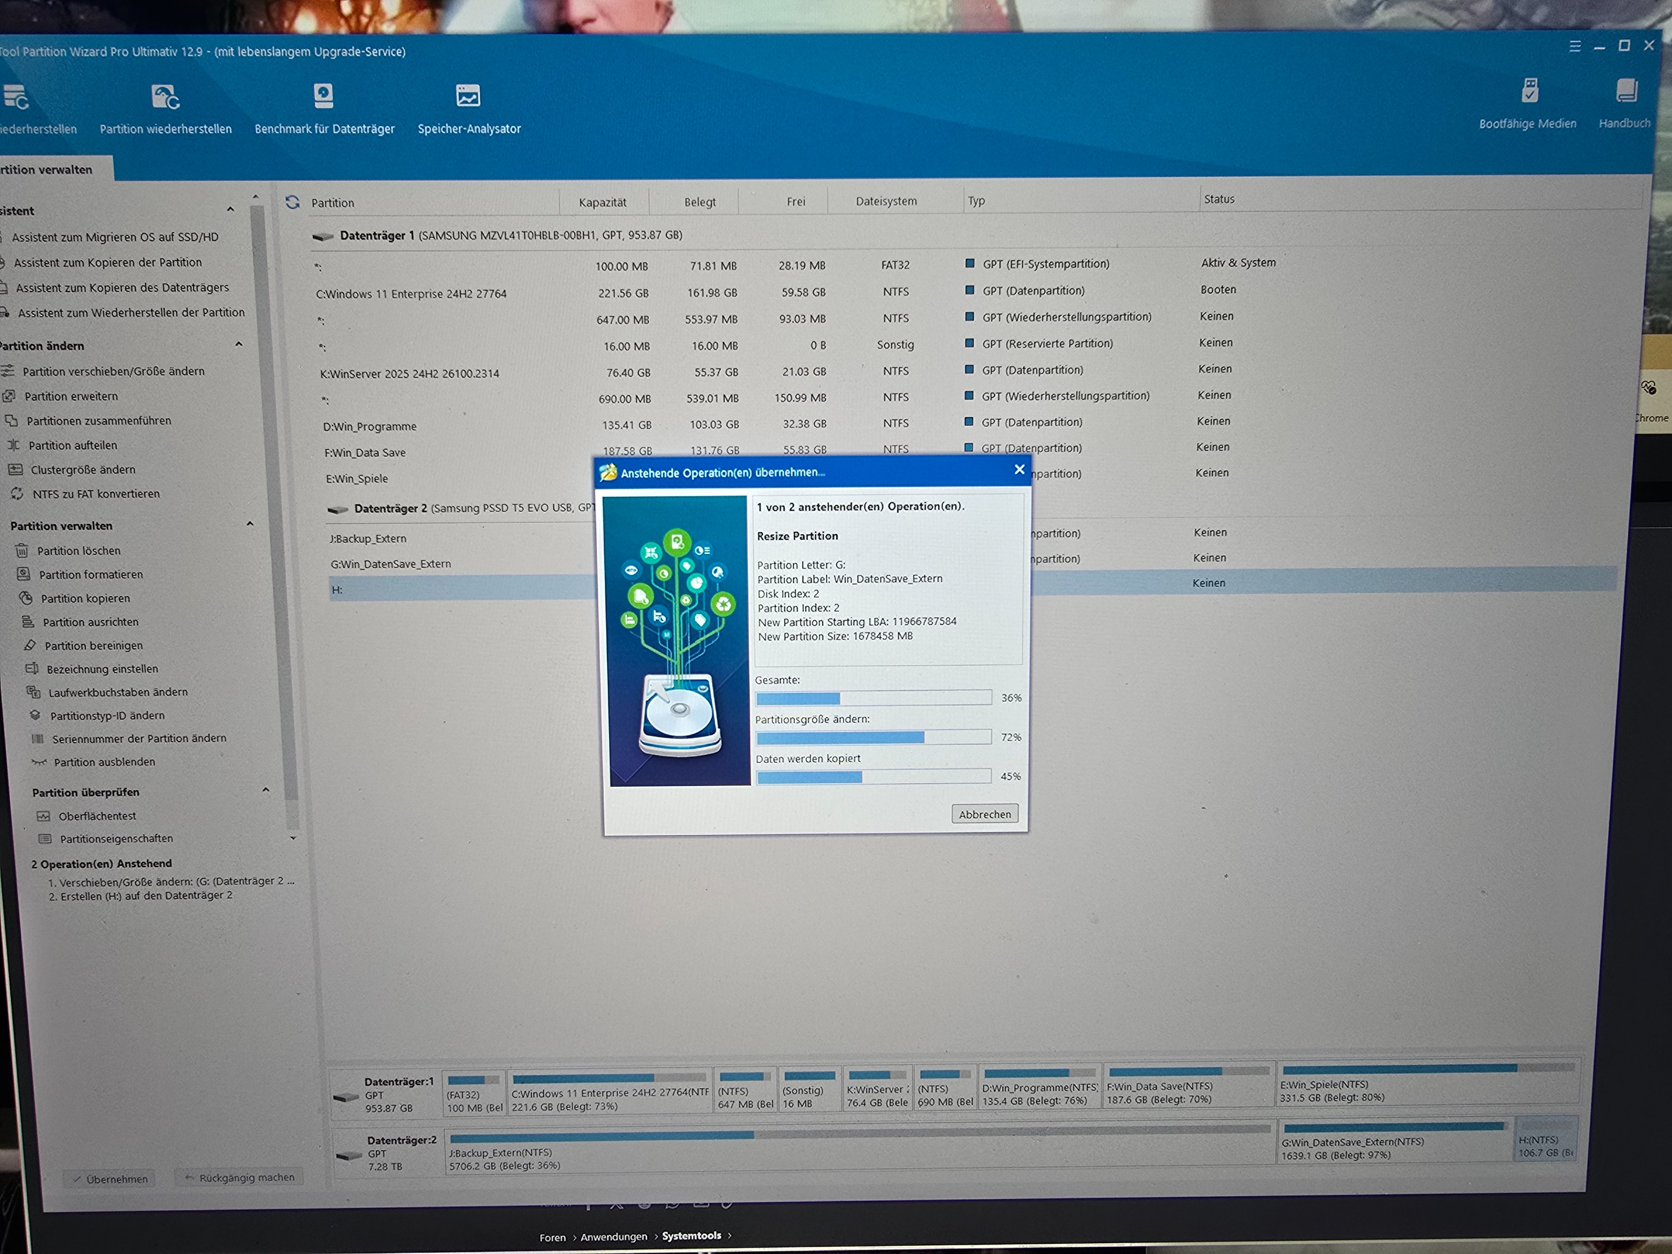Switch to the Partition verwalten tab

click(47, 169)
